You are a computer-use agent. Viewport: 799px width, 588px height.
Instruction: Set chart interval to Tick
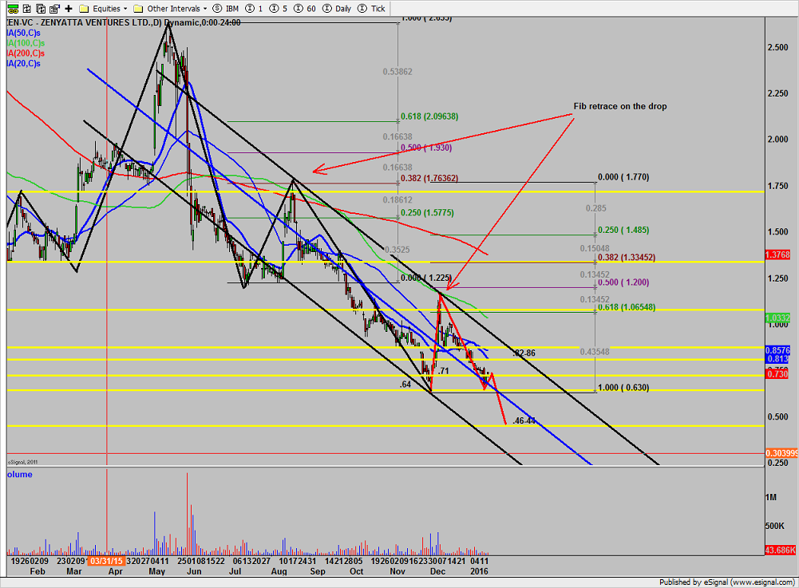click(372, 8)
